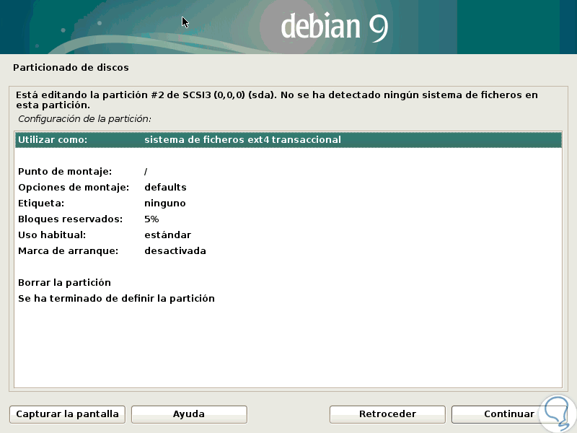Choose the 'Etiqueta: ninguno' option
Screen dimensions: 577x433
click(x=288, y=204)
